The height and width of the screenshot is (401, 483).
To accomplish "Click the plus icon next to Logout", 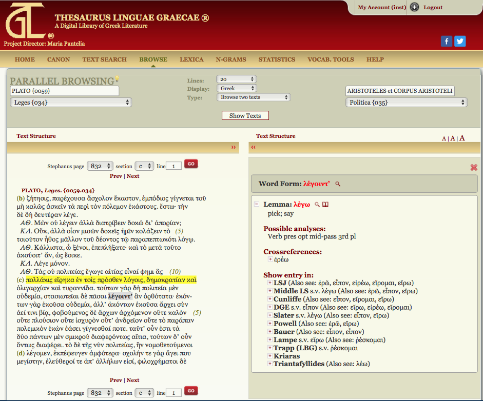I will (x=415, y=7).
